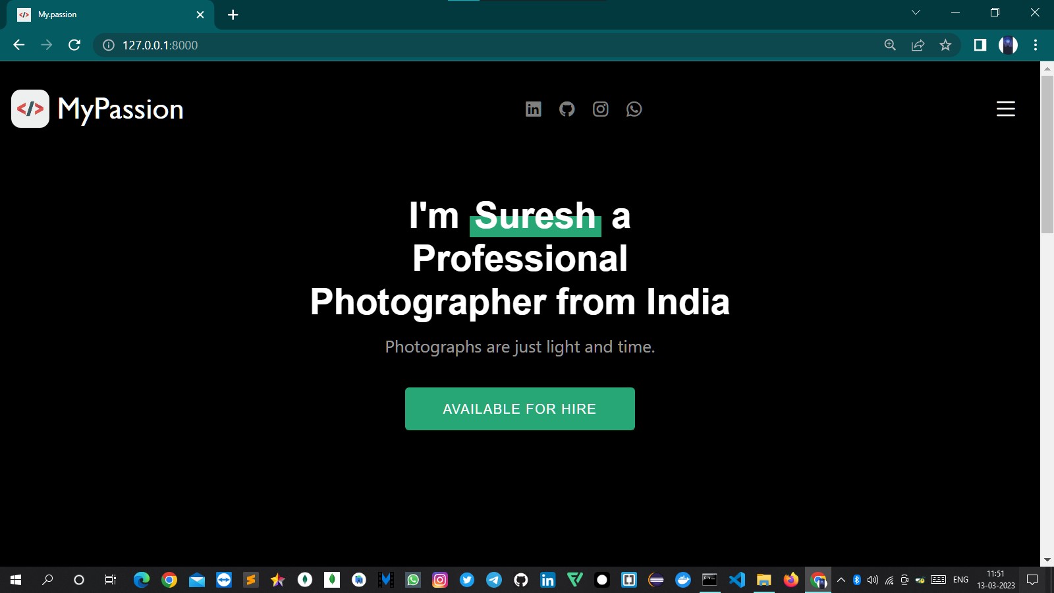The image size is (1054, 593).
Task: Click the scrollbar down arrow
Action: point(1047,560)
